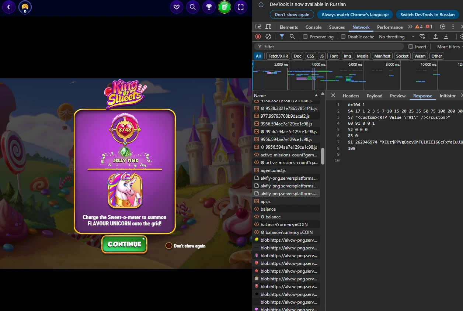This screenshot has height=311, width=463.
Task: Open the Payload tab of request
Action: pyautogui.click(x=375, y=96)
